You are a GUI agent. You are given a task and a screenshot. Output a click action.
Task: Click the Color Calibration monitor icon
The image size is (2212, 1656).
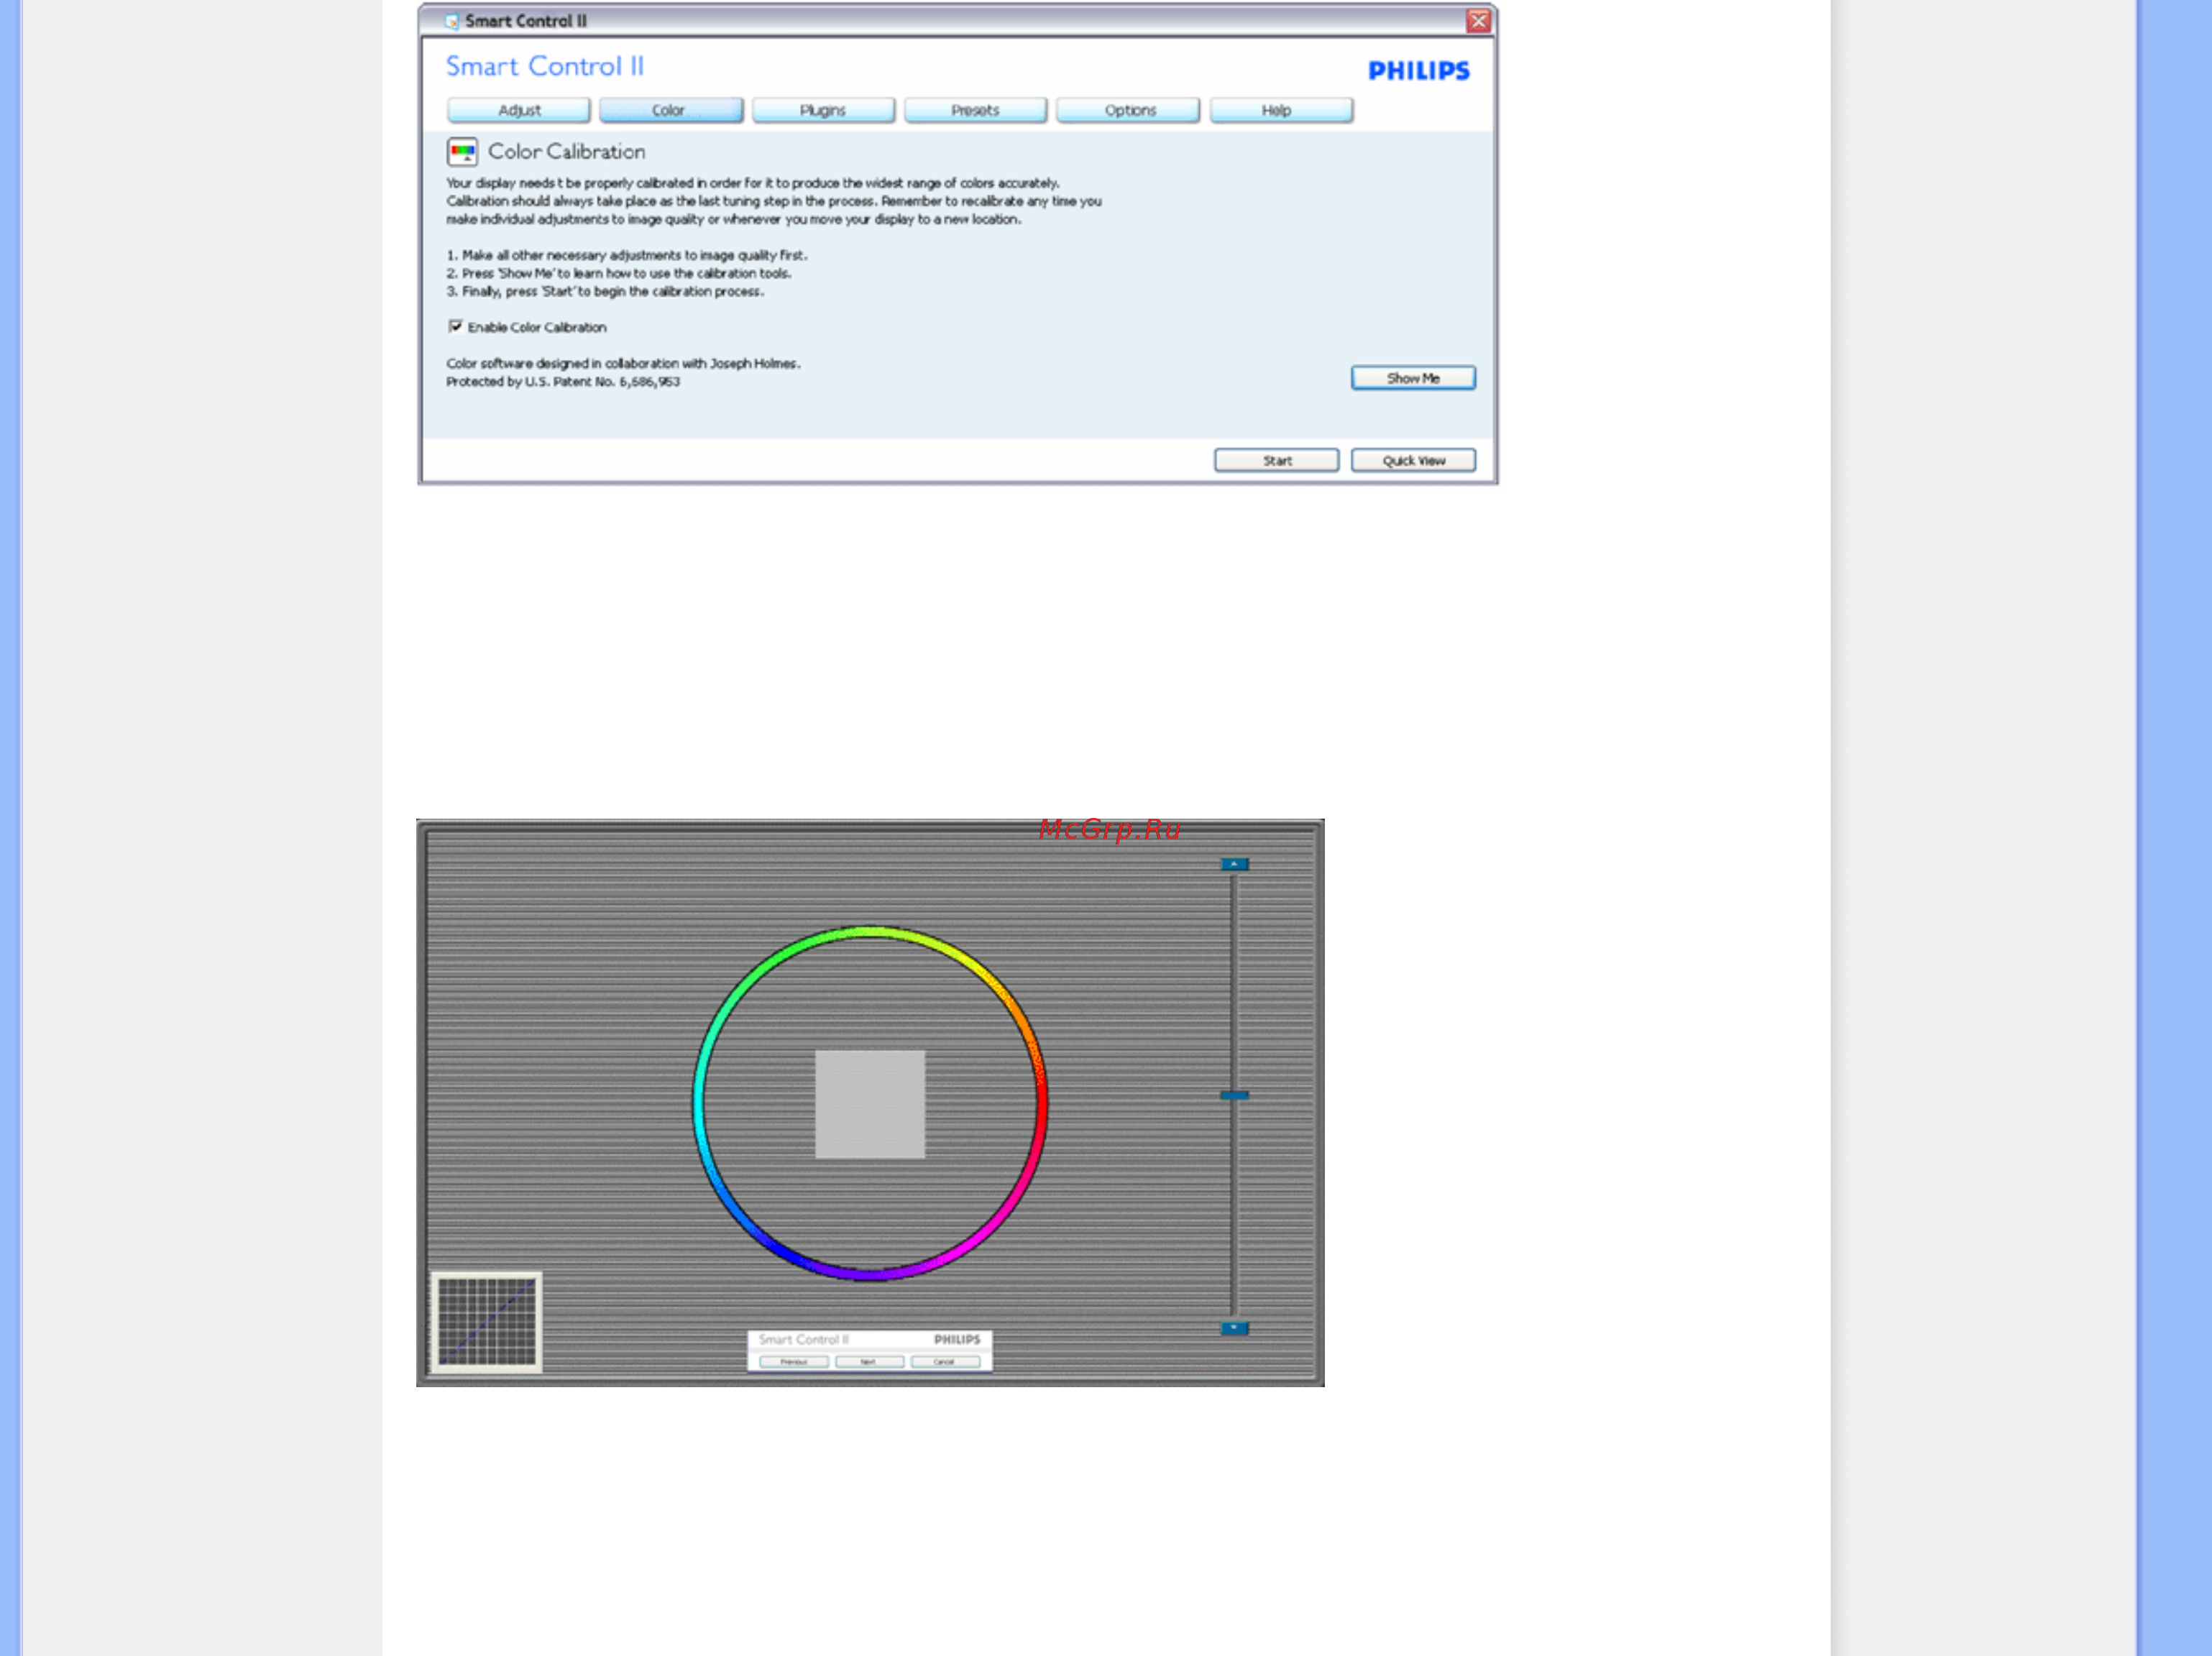point(462,152)
